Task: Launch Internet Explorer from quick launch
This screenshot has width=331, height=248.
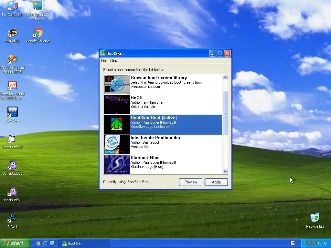Action: 45,243
